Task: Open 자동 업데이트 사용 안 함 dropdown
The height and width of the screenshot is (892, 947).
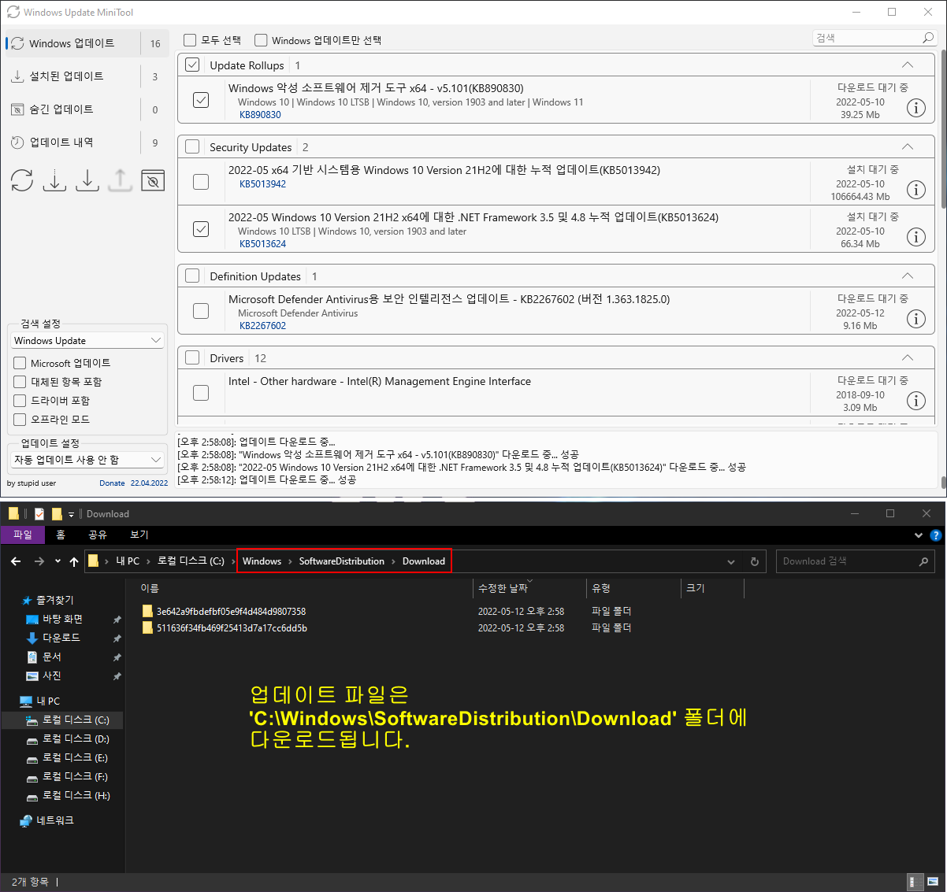Action: 87,460
